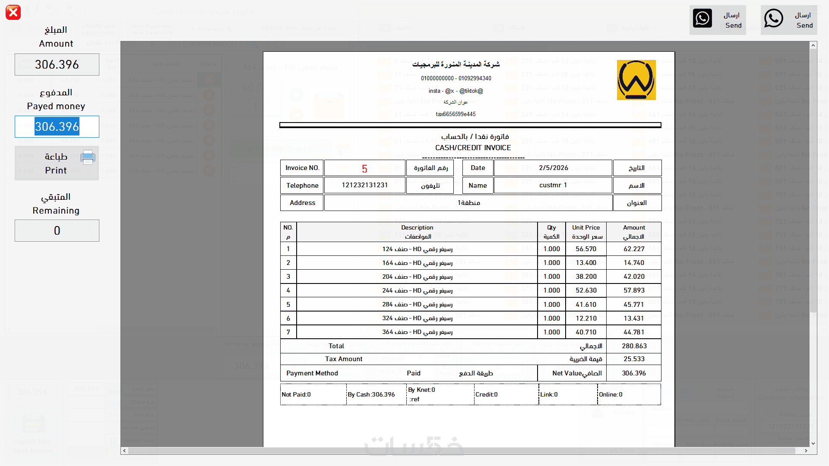Image resolution: width=829 pixels, height=466 pixels.
Task: Click the Net Value 306.396 cell
Action: tap(633, 373)
